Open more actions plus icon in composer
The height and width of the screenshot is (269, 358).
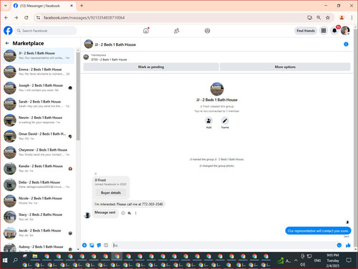(x=84, y=245)
